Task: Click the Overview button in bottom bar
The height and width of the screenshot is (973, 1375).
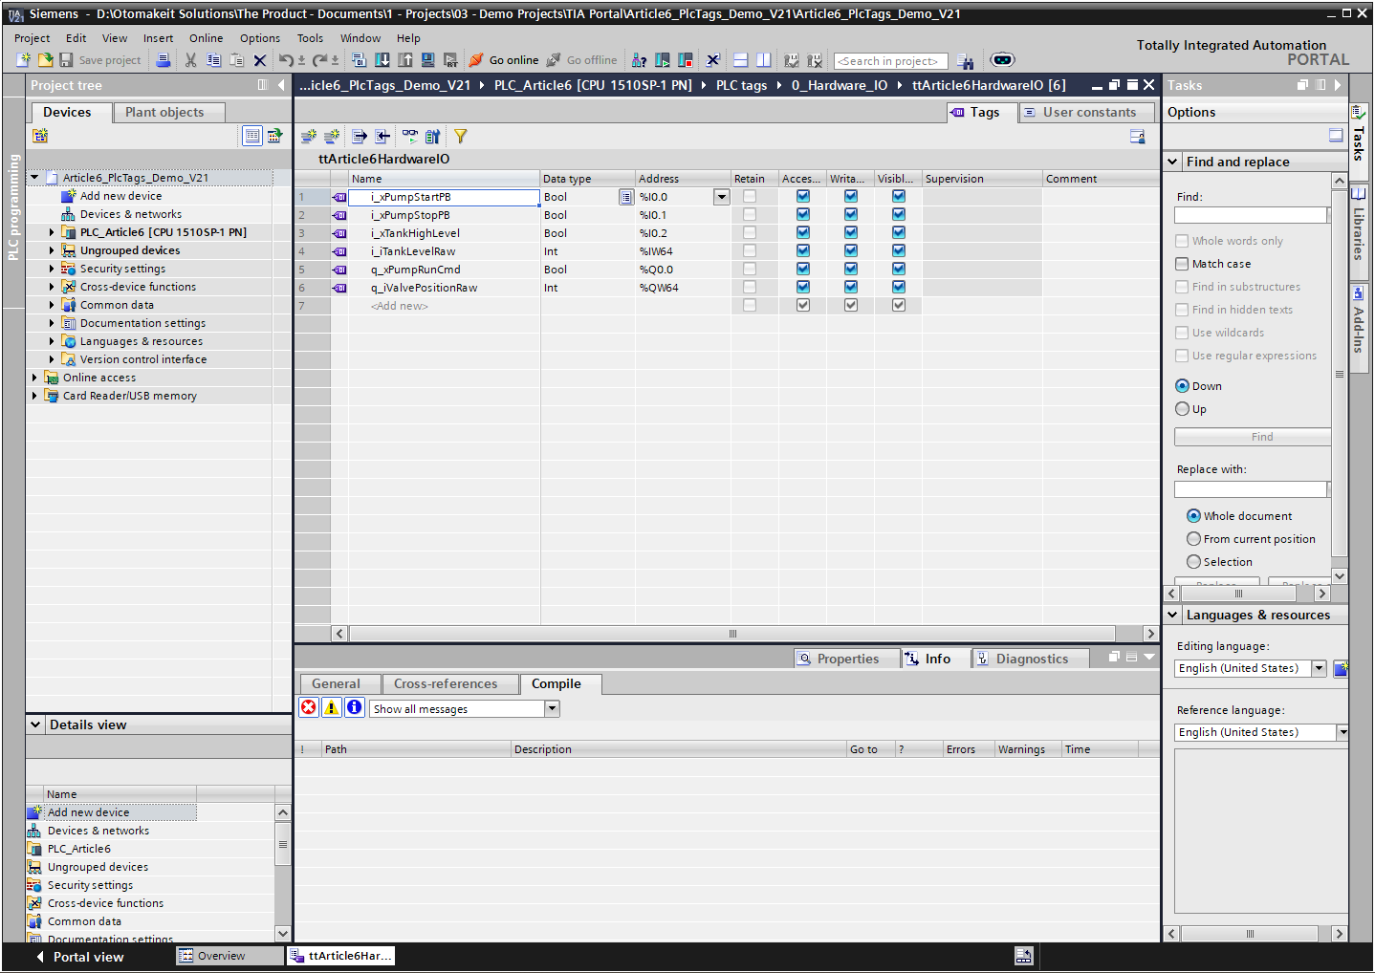Action: pos(229,956)
